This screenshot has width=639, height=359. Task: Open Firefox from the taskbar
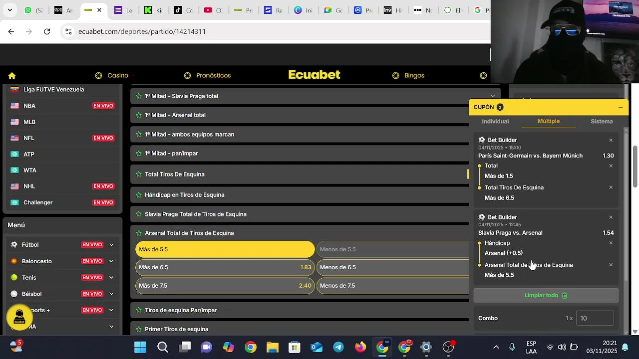[x=360, y=347]
